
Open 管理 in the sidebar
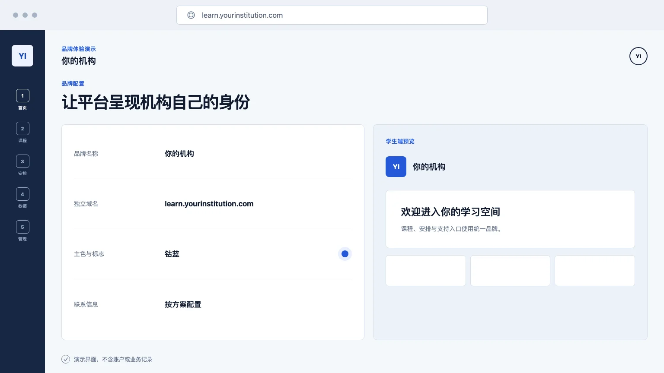[22, 231]
